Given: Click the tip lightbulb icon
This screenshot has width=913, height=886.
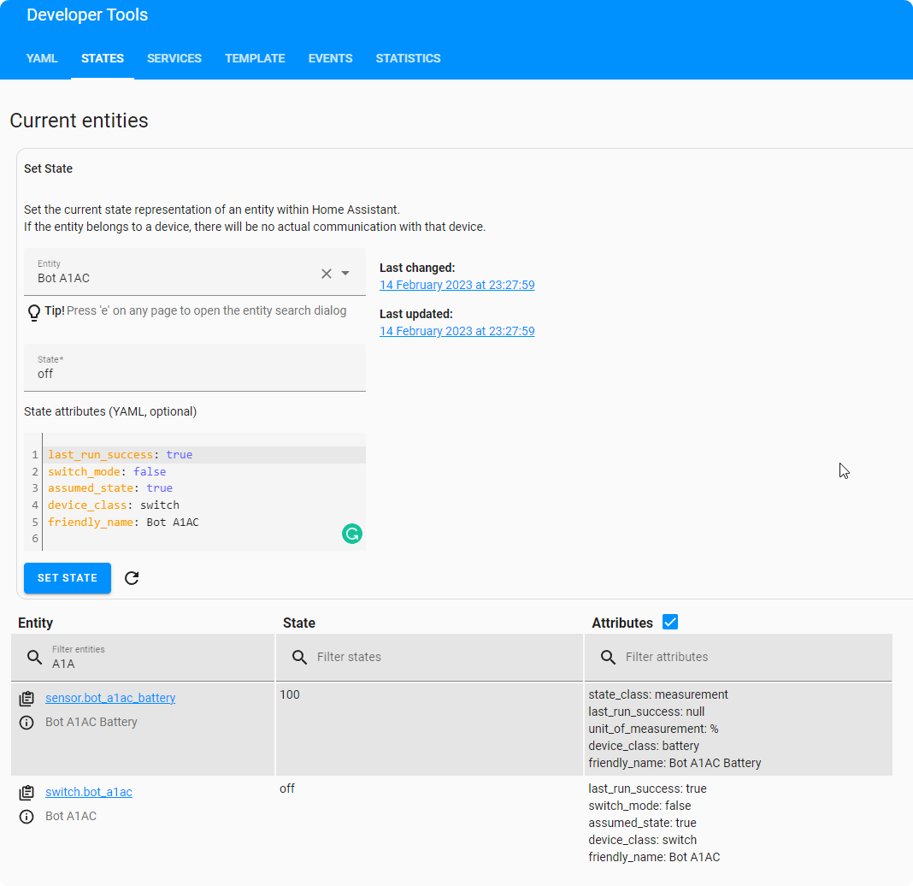Looking at the screenshot, I should [33, 311].
